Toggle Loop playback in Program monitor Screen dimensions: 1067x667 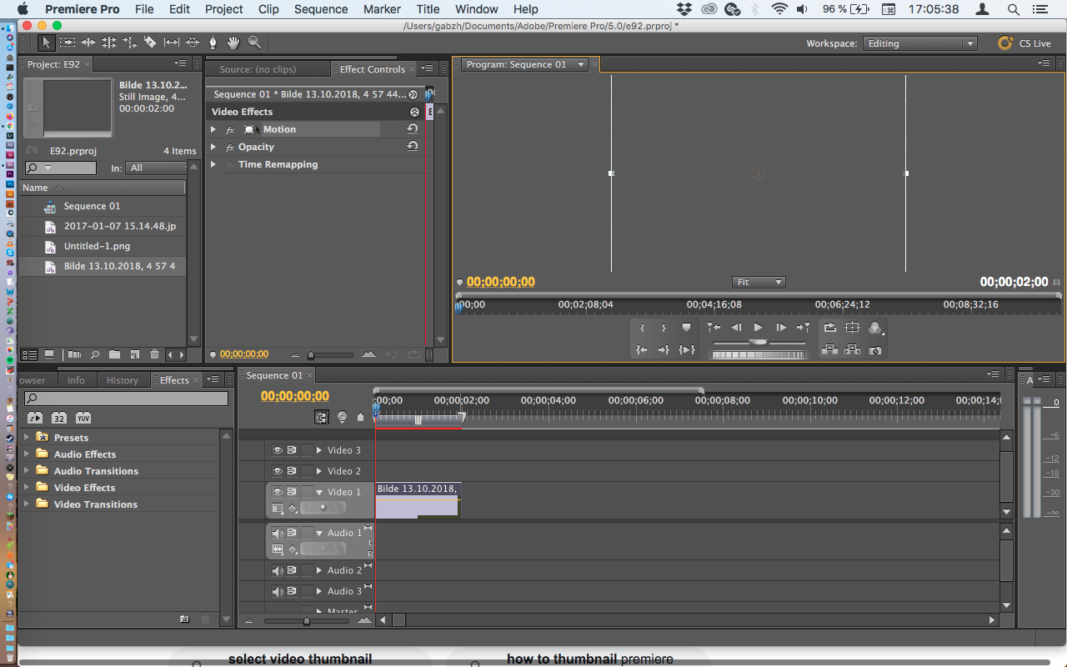(829, 328)
